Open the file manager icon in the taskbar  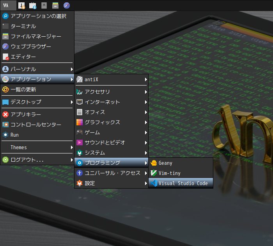[55, 5]
